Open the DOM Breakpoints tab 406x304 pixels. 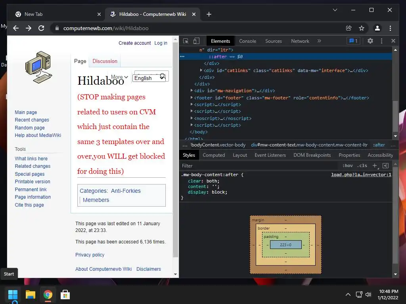[x=312, y=155]
